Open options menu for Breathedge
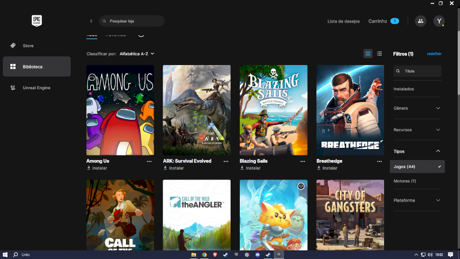 coord(379,161)
